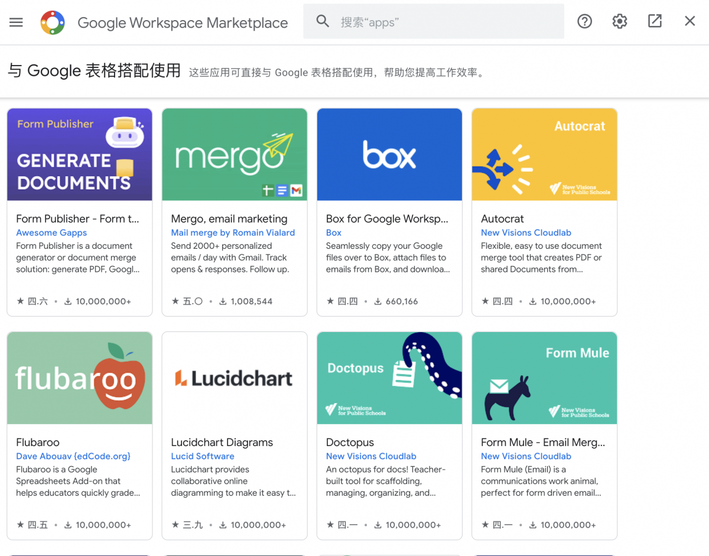Visit New Visions Cloudlab under Autocrat
Screen dimensions: 709x556
[x=526, y=233]
